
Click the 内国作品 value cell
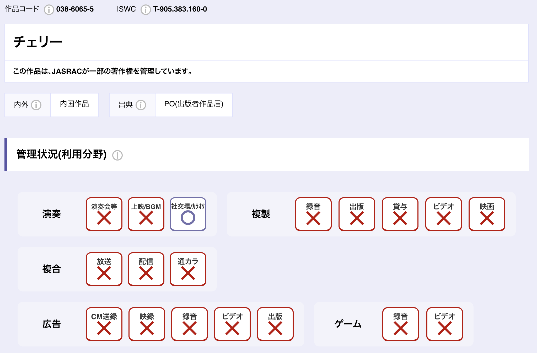(74, 104)
